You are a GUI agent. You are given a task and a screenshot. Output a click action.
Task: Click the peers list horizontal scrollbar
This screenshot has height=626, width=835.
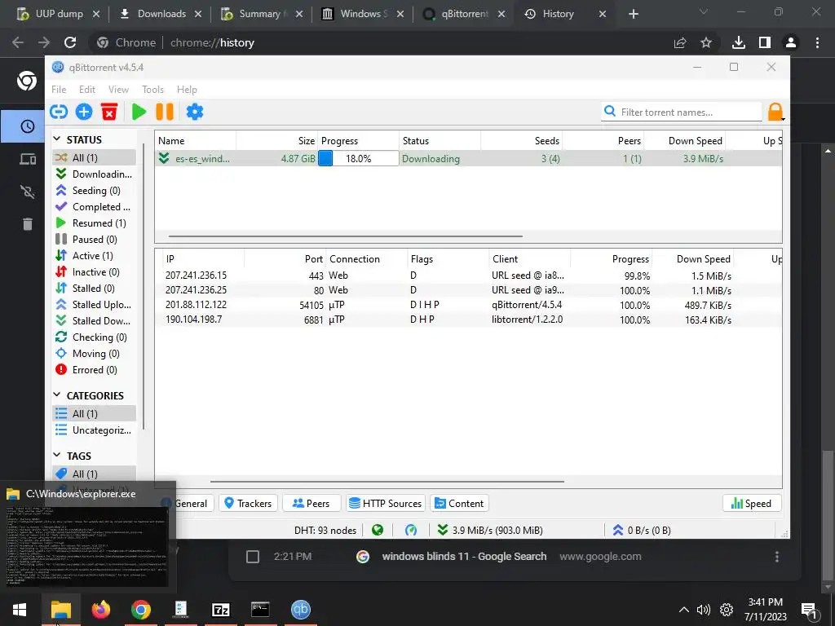[387, 481]
